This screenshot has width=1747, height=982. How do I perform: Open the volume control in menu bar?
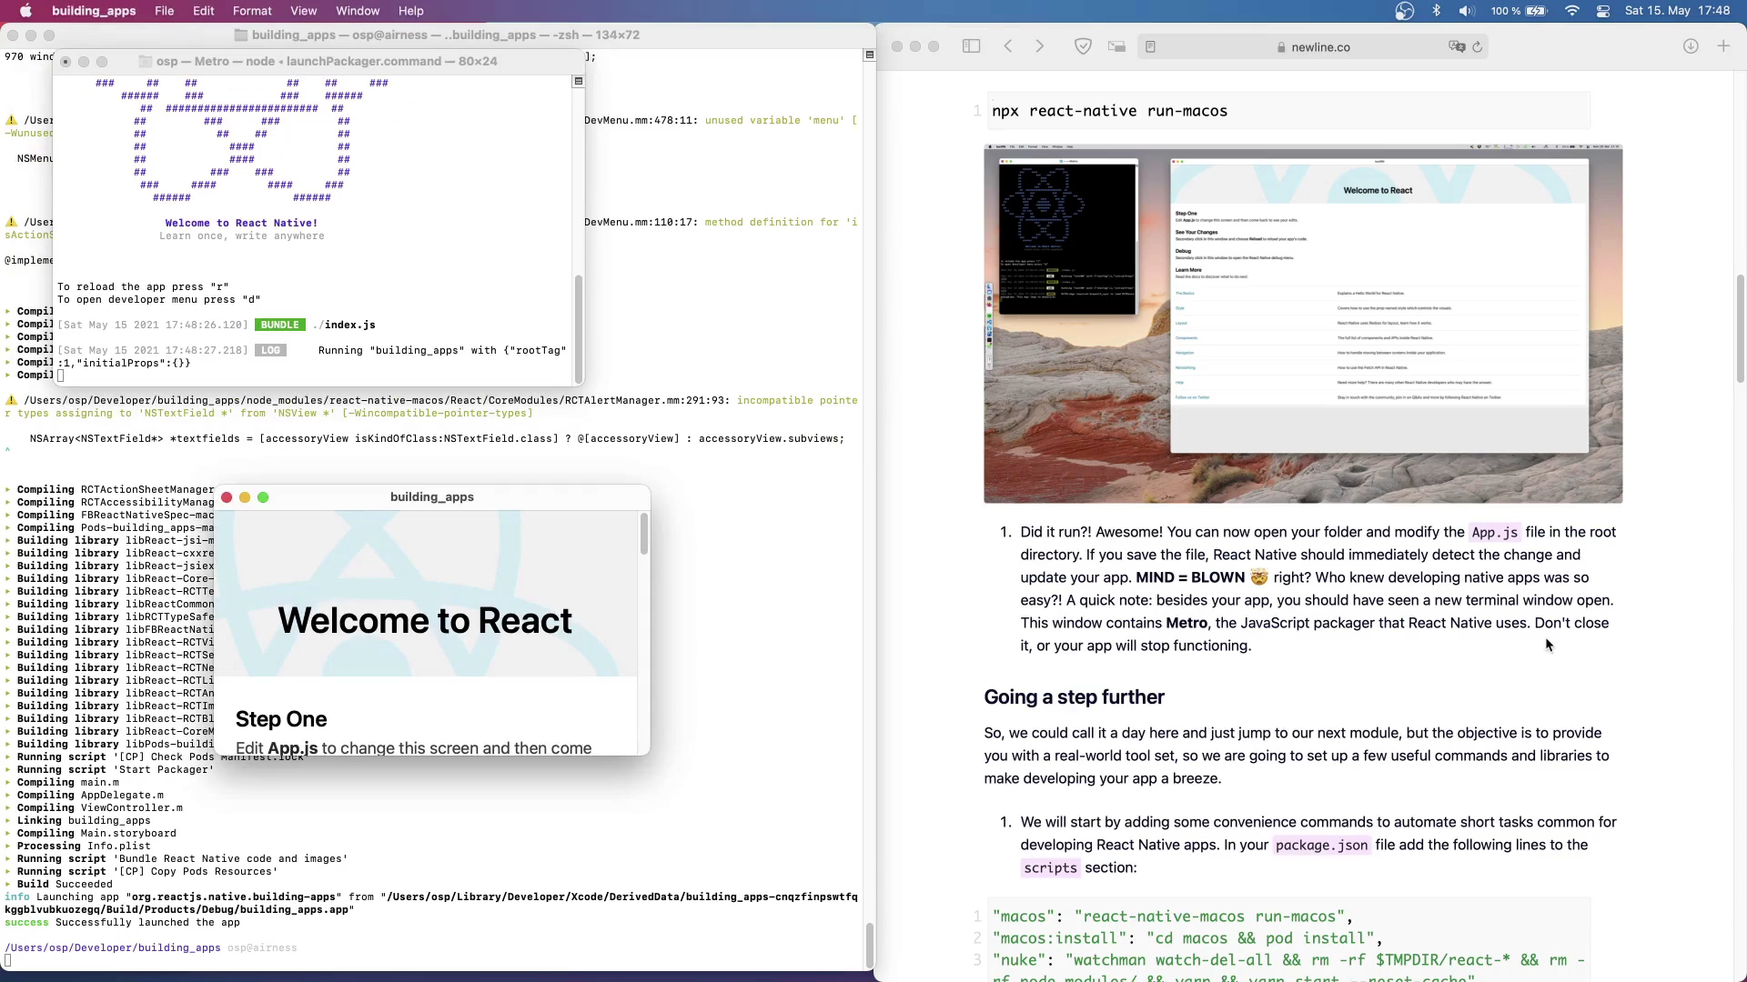[x=1467, y=11]
